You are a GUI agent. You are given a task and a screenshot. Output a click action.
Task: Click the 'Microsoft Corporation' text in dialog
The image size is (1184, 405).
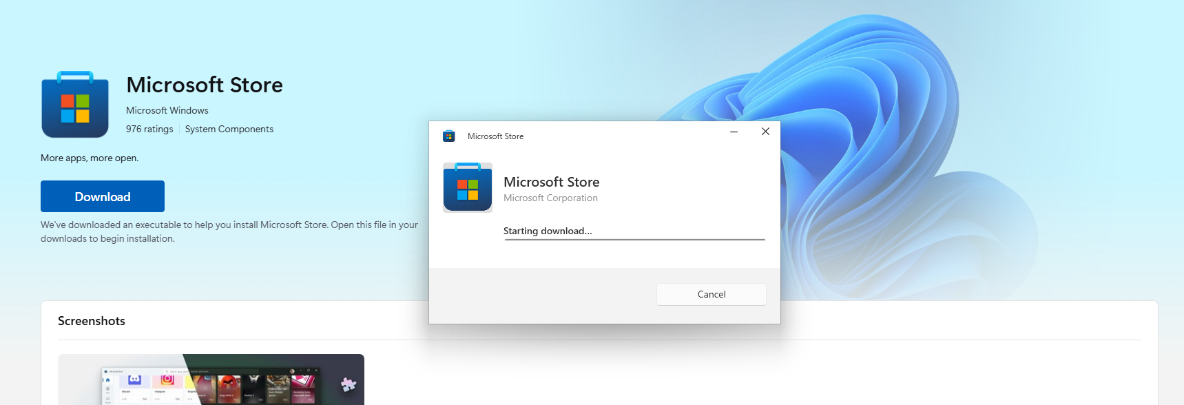point(550,198)
